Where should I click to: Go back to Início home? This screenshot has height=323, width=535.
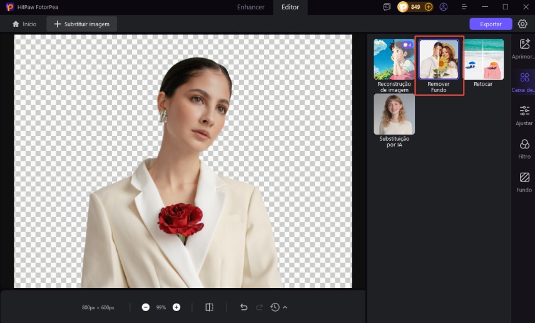click(x=24, y=24)
